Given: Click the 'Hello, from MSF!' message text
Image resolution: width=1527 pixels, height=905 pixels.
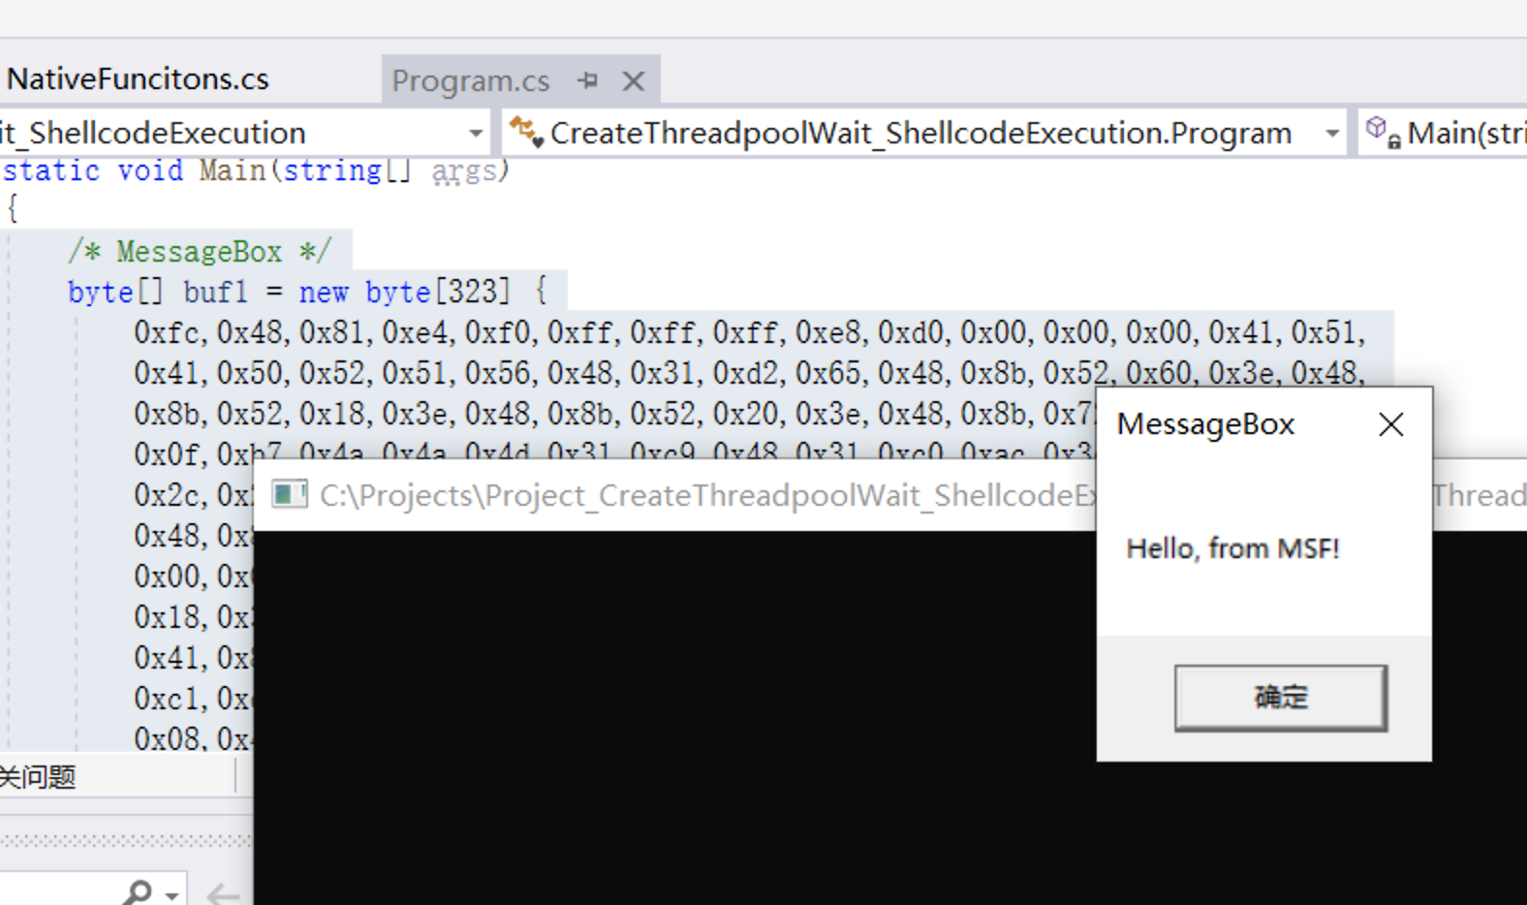Looking at the screenshot, I should (x=1232, y=548).
